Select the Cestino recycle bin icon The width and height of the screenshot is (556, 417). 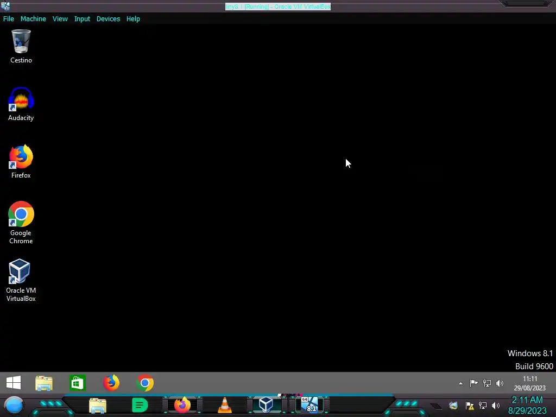[x=21, y=47]
